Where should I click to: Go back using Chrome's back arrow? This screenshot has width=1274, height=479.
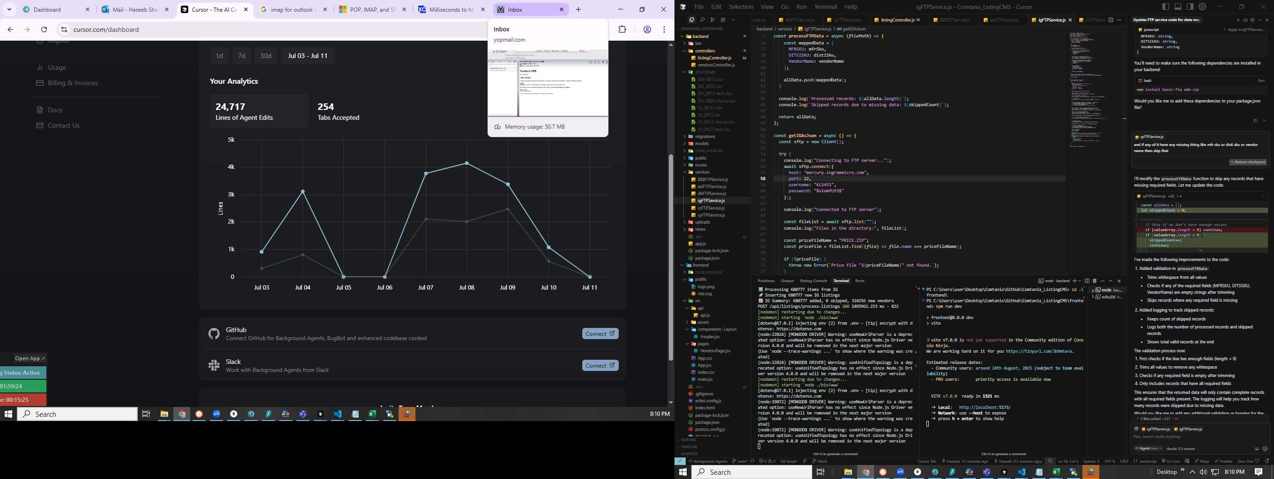pos(10,29)
